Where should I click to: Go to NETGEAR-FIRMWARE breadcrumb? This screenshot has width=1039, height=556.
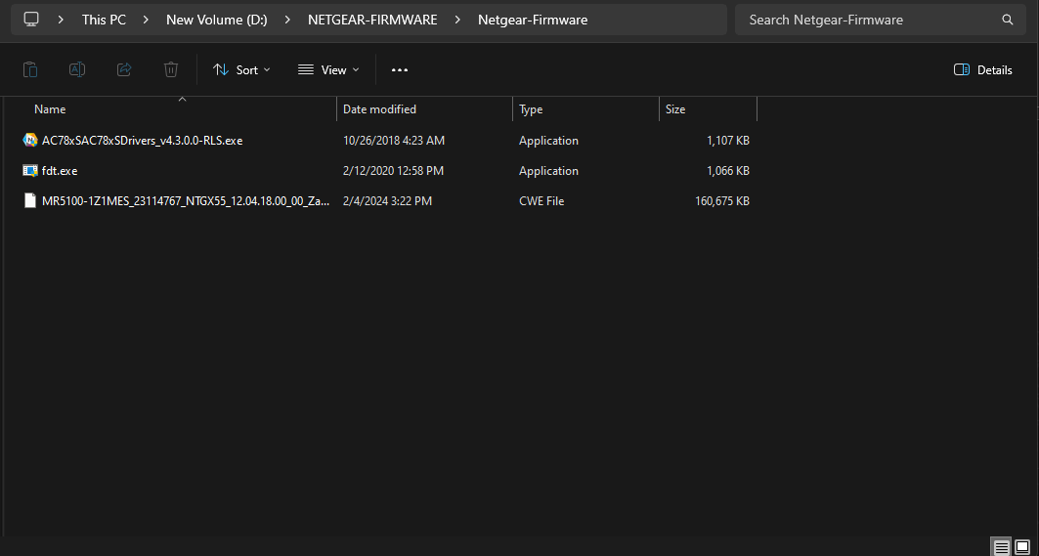(x=372, y=20)
